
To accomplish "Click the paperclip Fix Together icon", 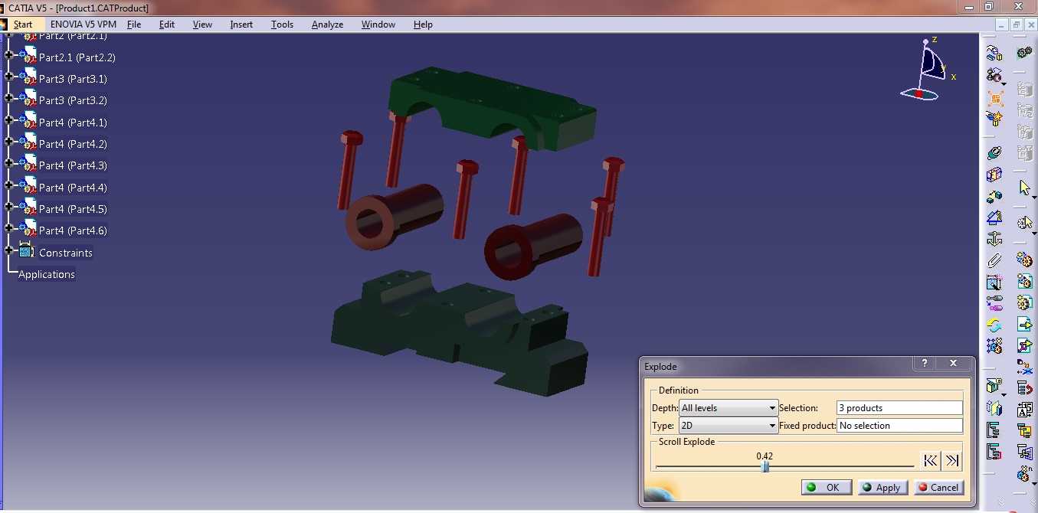I will point(994,260).
